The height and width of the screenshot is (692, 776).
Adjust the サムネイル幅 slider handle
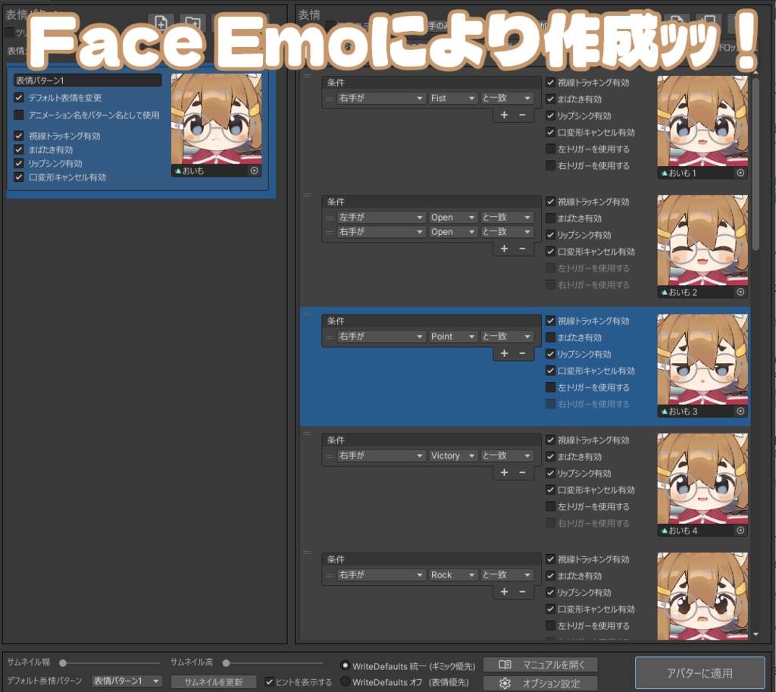click(x=63, y=662)
